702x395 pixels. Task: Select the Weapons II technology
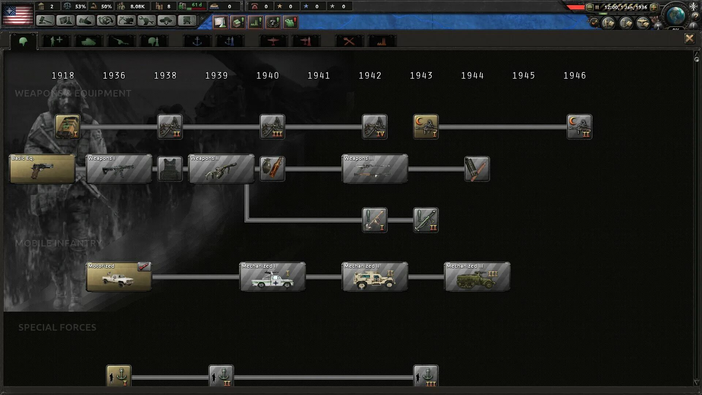[x=221, y=169]
